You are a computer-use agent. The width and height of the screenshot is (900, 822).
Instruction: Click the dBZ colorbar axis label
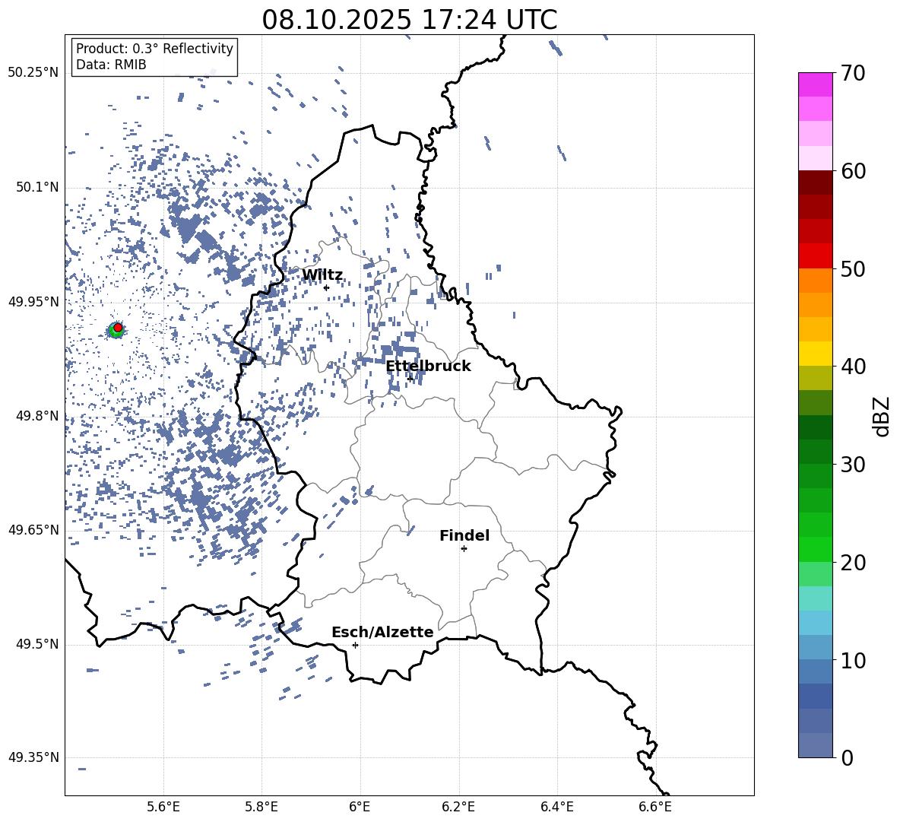[x=881, y=415]
